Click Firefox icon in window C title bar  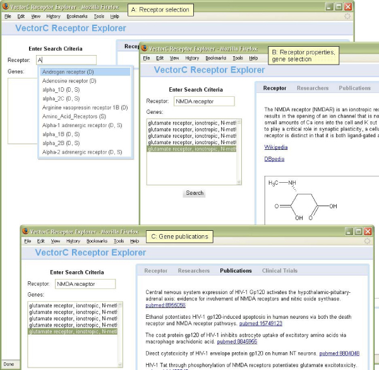point(26,231)
